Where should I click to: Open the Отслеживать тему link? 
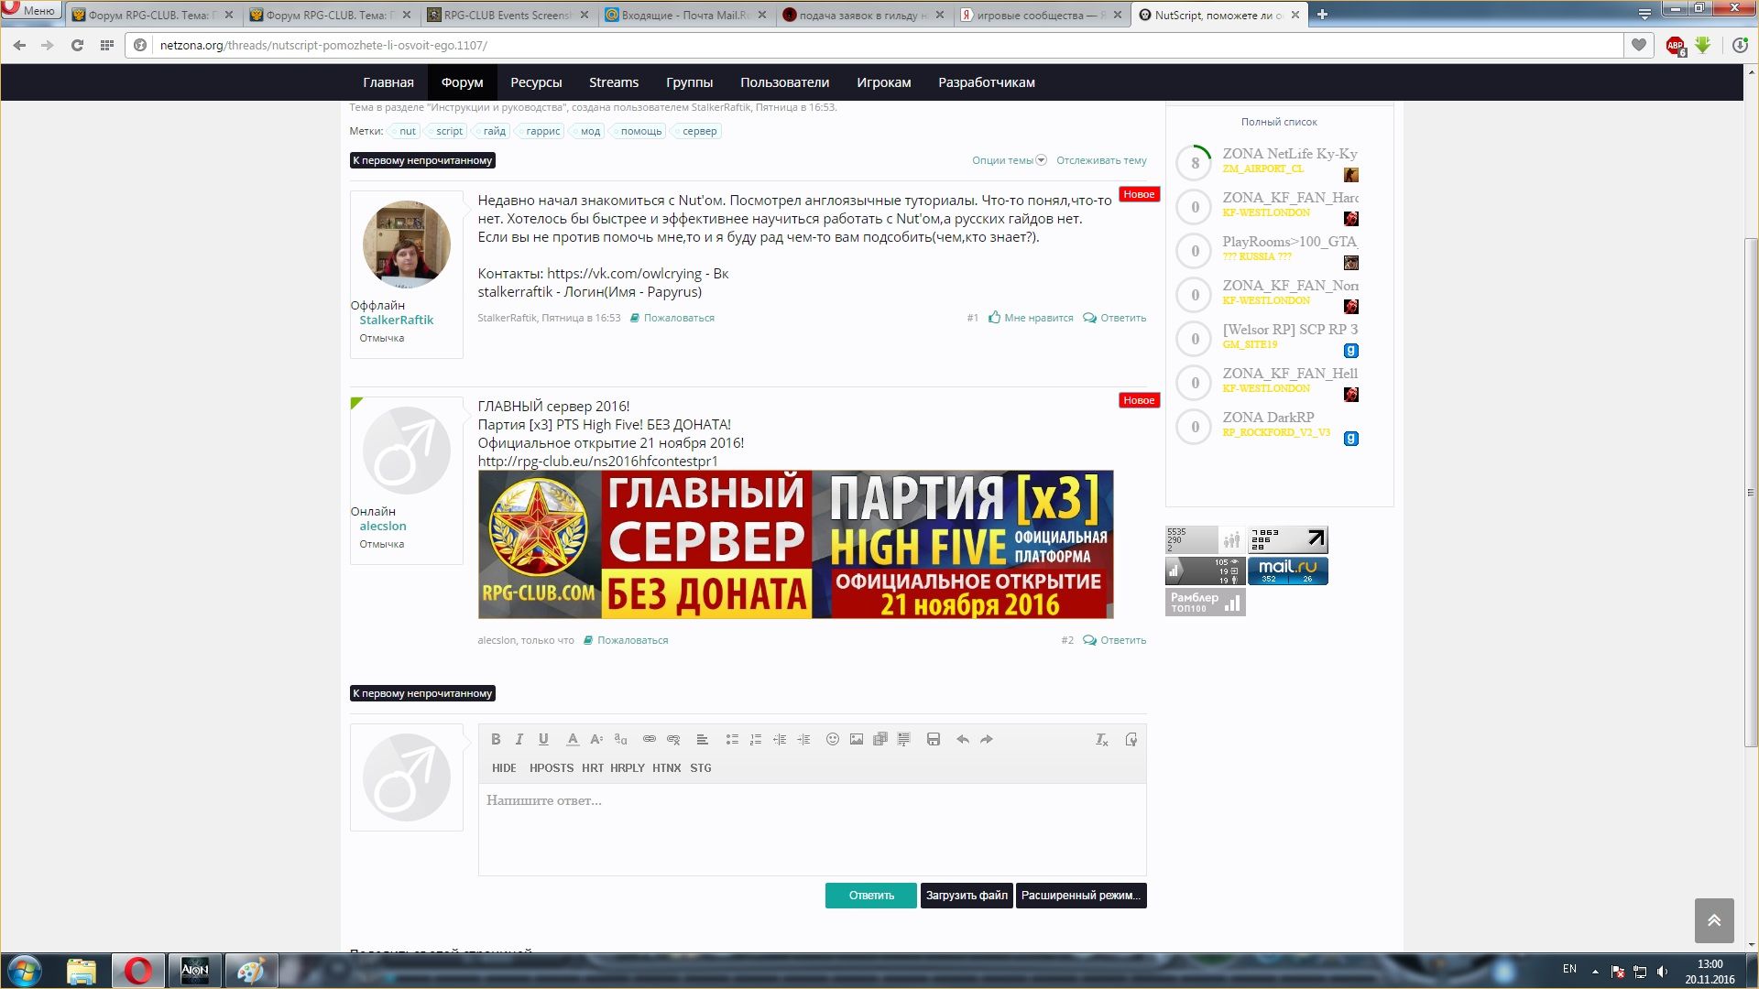(x=1101, y=160)
